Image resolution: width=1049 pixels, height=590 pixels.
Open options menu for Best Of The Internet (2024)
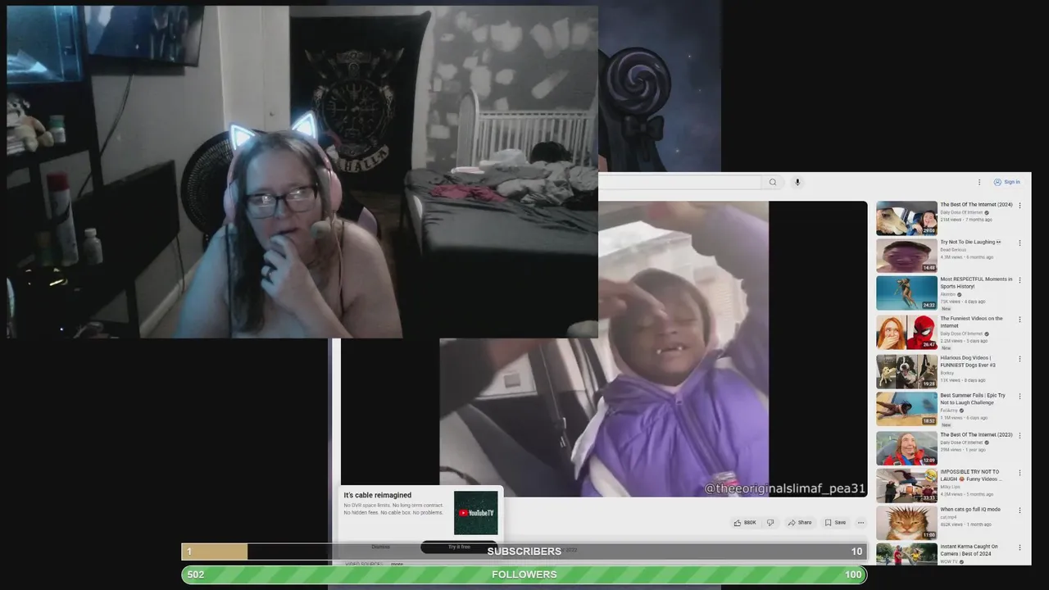[x=1019, y=206]
